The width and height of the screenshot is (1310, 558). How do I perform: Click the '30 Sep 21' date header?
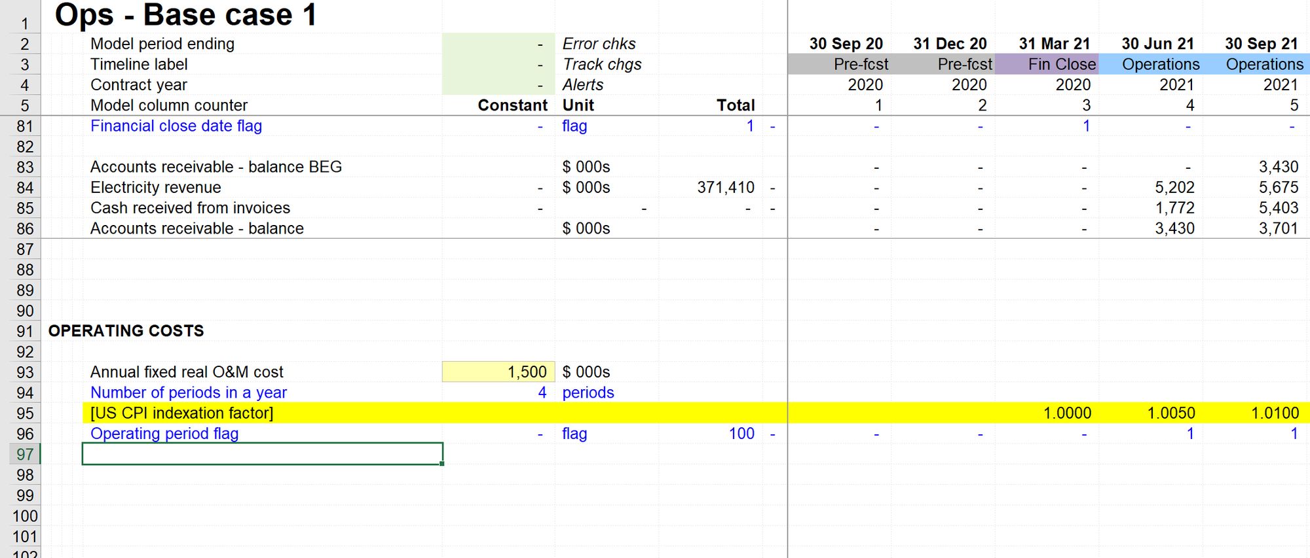1262,44
